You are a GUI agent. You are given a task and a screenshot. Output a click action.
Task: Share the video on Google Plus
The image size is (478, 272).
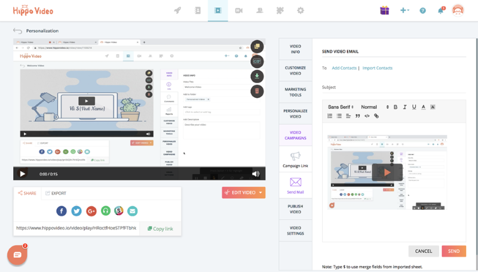point(91,211)
